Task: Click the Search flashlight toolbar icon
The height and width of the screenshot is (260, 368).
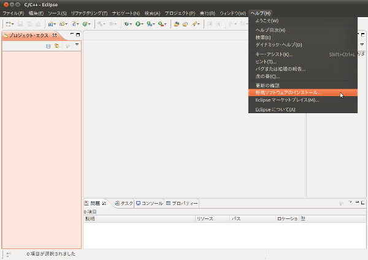Action: click(x=194, y=24)
